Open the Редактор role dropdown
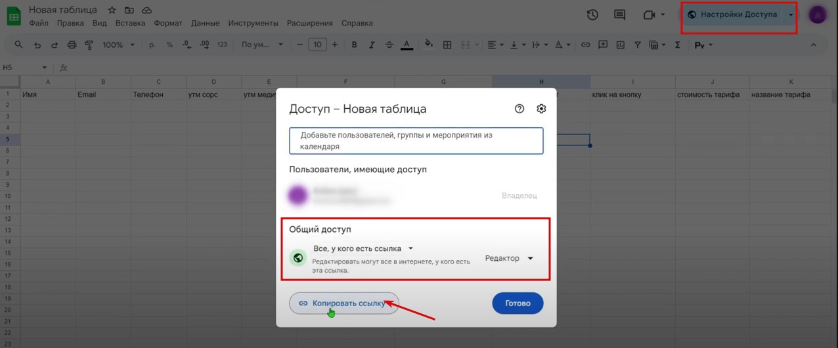The image size is (838, 348). click(x=509, y=258)
